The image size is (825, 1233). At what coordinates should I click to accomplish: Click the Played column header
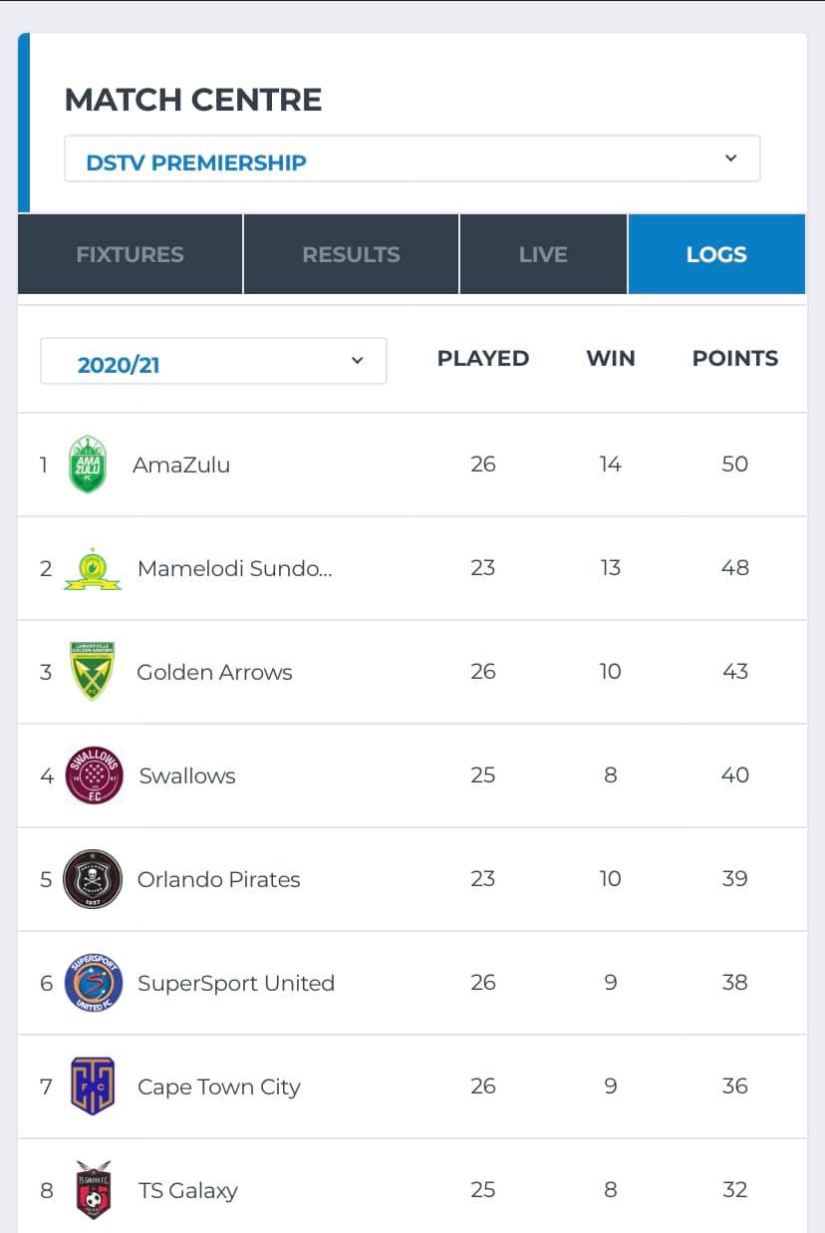point(483,359)
